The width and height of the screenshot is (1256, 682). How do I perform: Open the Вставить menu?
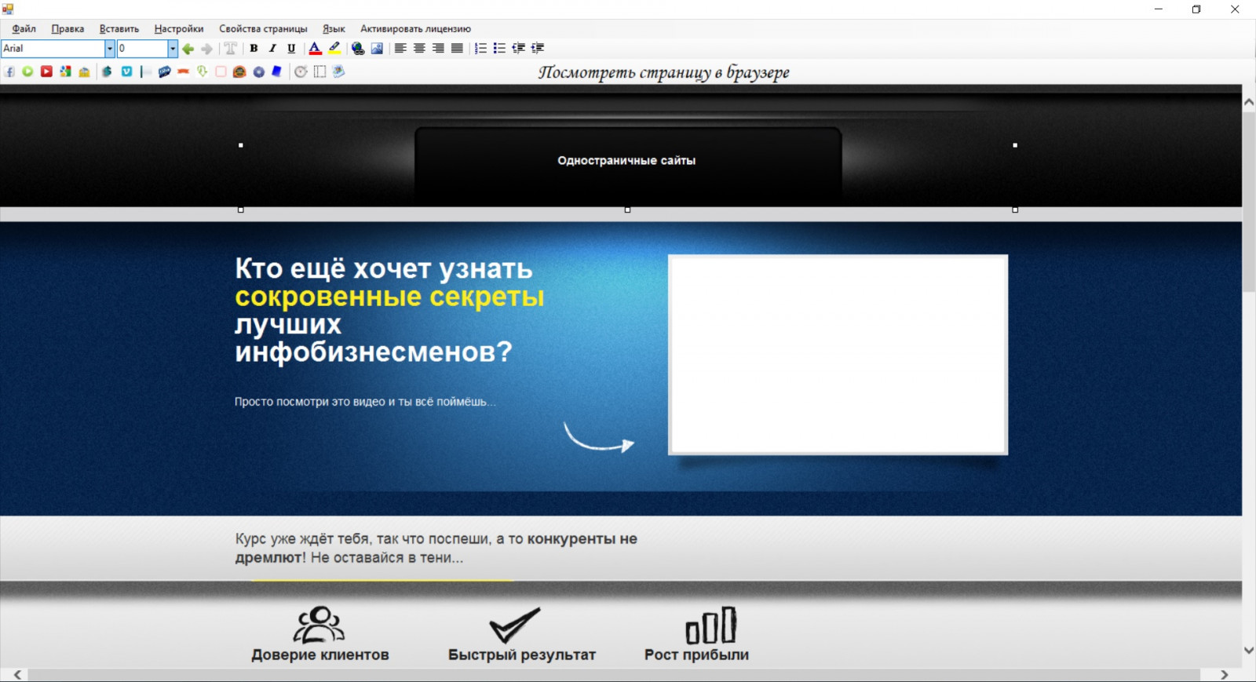[x=119, y=29]
